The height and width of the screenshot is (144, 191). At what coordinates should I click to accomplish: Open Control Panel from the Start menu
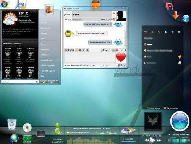point(46,60)
